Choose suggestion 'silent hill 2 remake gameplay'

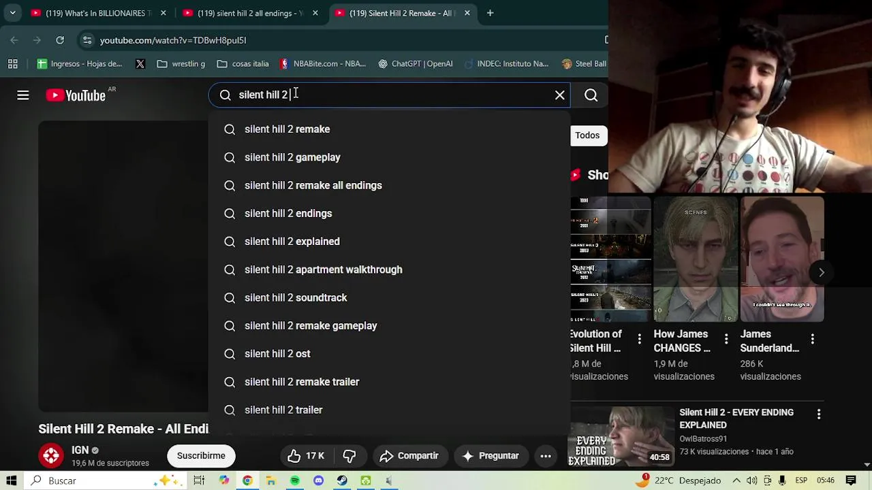point(389,326)
